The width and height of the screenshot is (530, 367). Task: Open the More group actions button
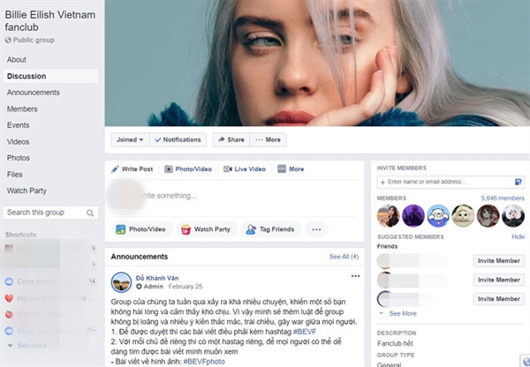[x=268, y=139]
